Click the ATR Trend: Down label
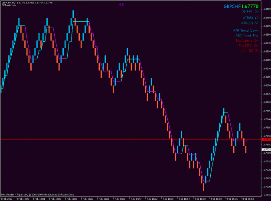The image size is (271, 201). tap(245, 31)
